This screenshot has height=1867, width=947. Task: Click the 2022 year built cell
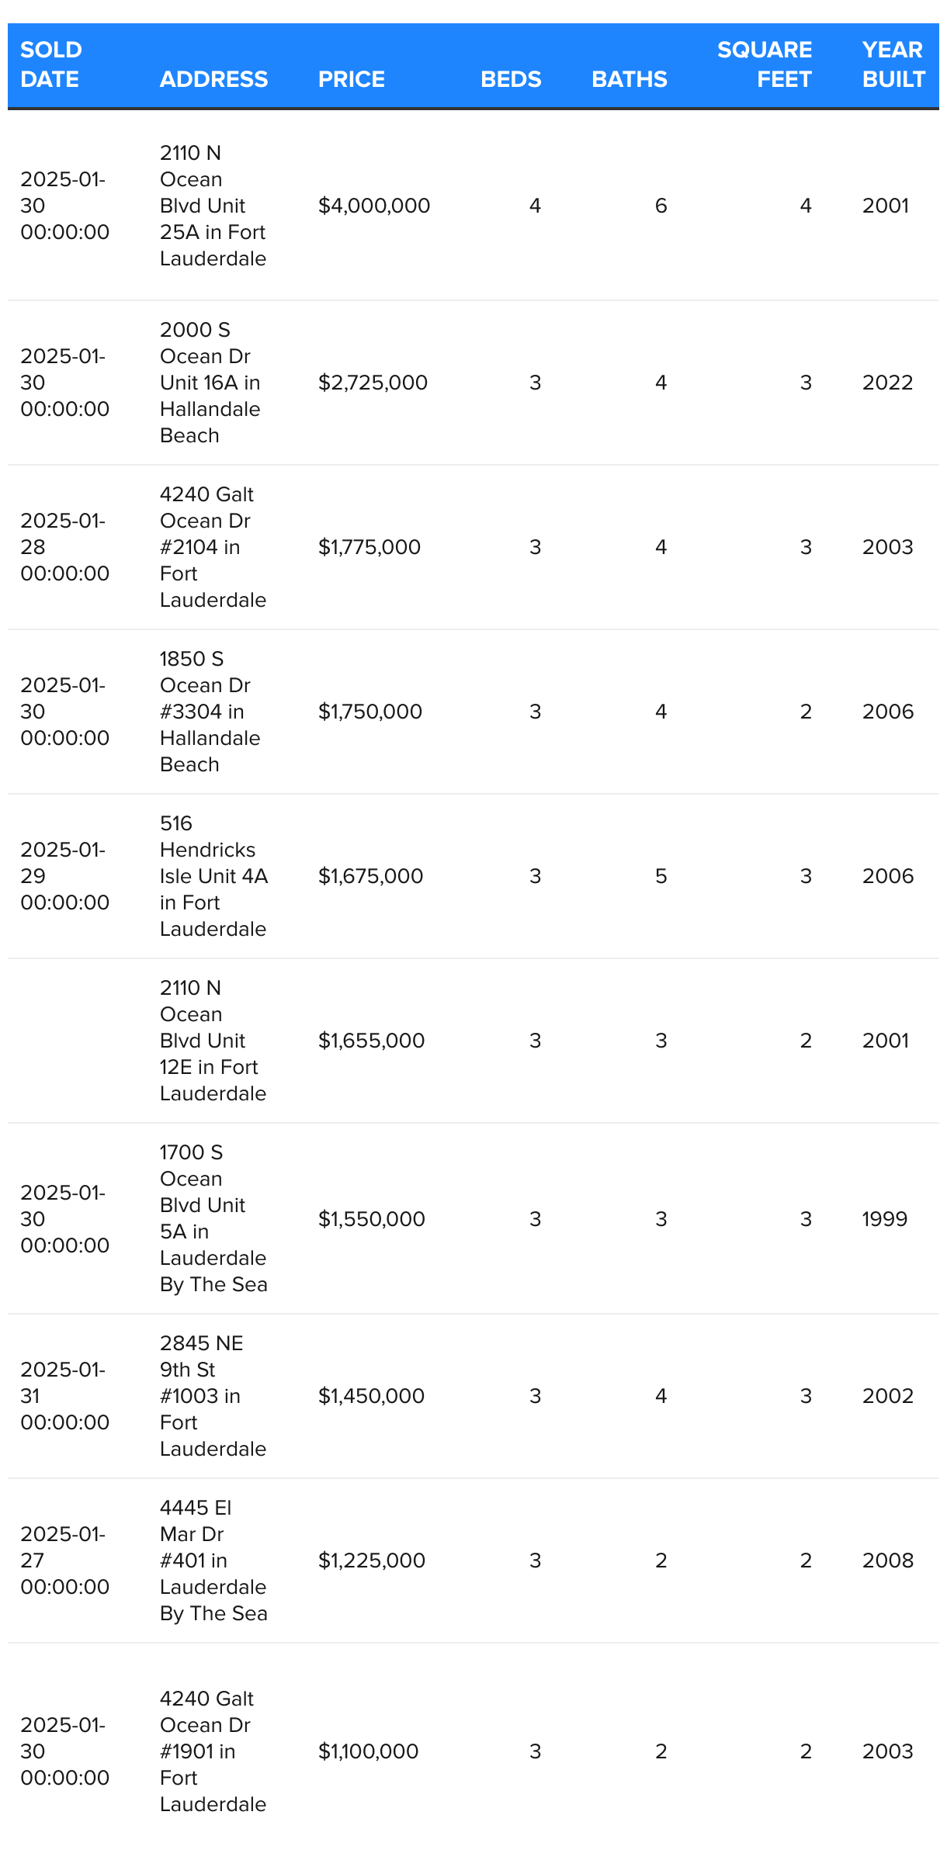pos(887,383)
